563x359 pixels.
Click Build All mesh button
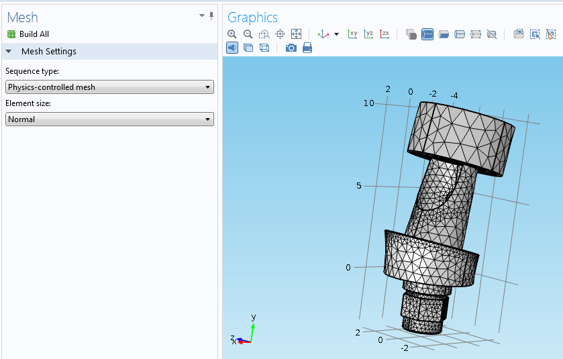tap(28, 34)
